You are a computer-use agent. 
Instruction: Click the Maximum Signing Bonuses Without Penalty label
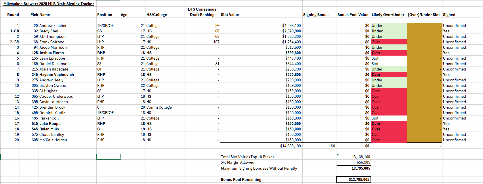259,168
